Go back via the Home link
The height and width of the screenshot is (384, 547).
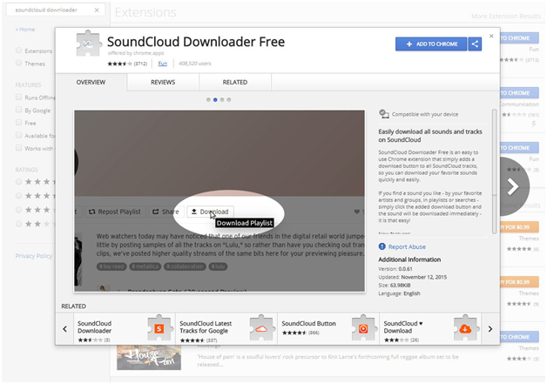point(25,30)
